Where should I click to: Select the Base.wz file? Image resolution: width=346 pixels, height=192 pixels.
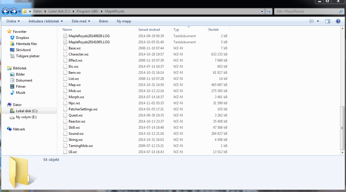(75, 48)
